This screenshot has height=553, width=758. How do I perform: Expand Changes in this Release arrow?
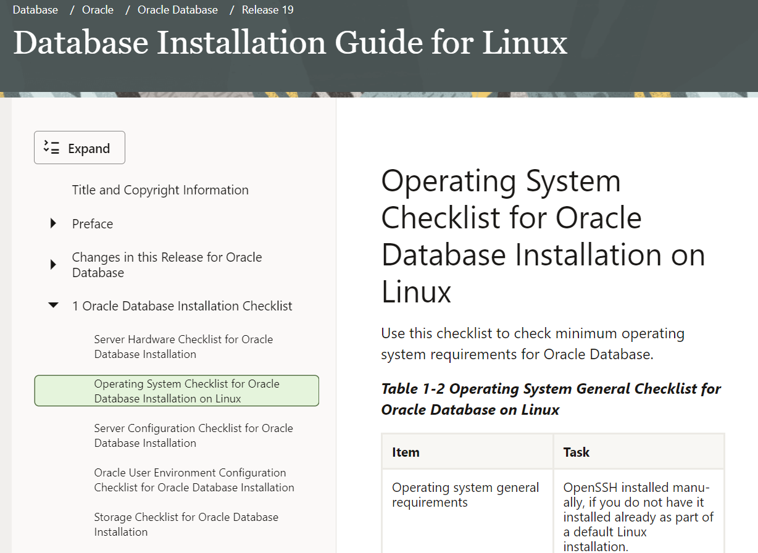[x=53, y=265]
